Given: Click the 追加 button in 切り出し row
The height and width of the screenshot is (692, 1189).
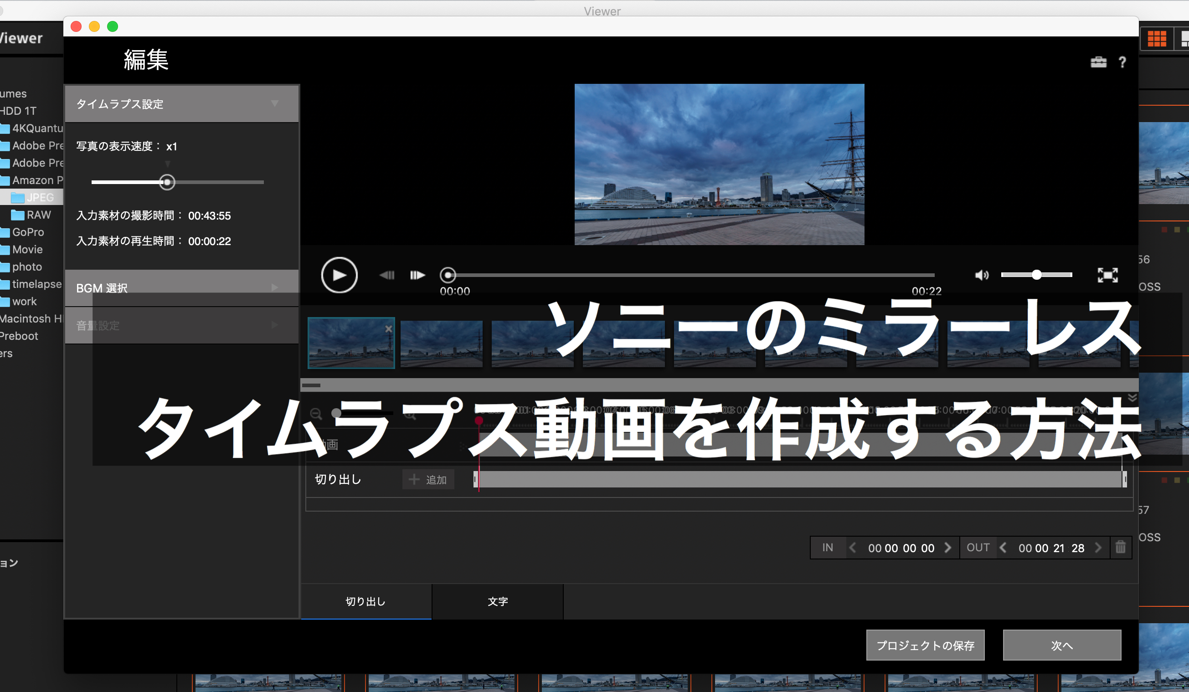Looking at the screenshot, I should [x=428, y=479].
